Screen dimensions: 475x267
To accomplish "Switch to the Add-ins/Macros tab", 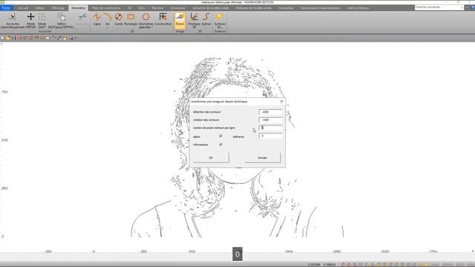I will (358, 8).
